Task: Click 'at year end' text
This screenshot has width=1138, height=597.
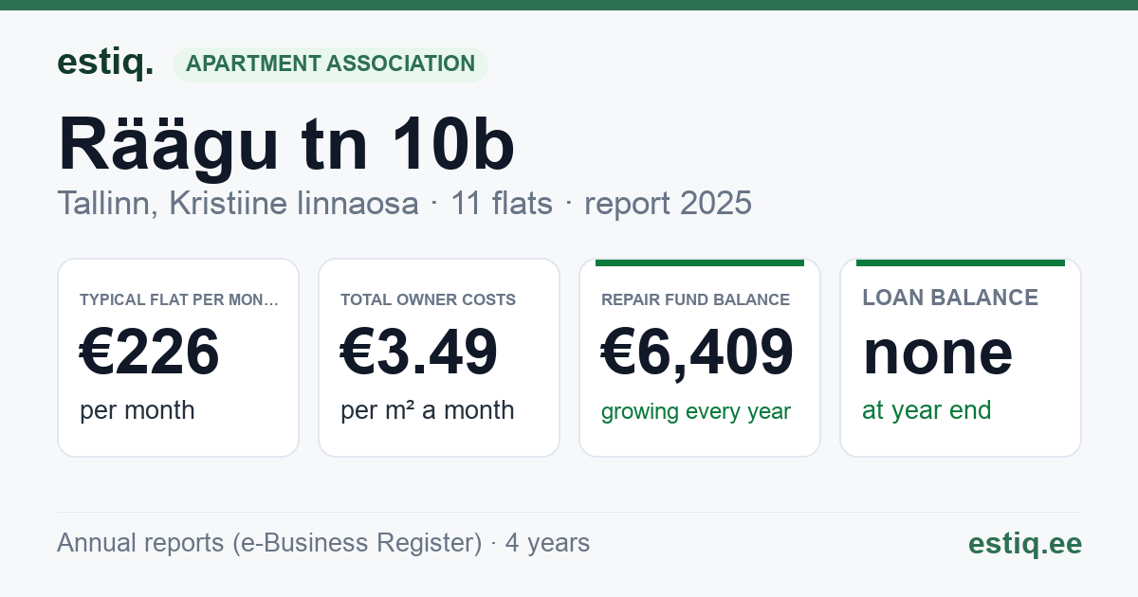Action: pyautogui.click(x=927, y=410)
